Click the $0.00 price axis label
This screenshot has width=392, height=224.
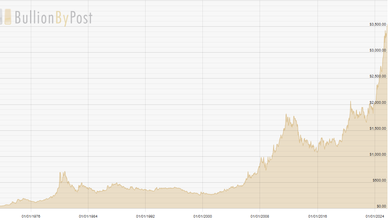pos(381,206)
